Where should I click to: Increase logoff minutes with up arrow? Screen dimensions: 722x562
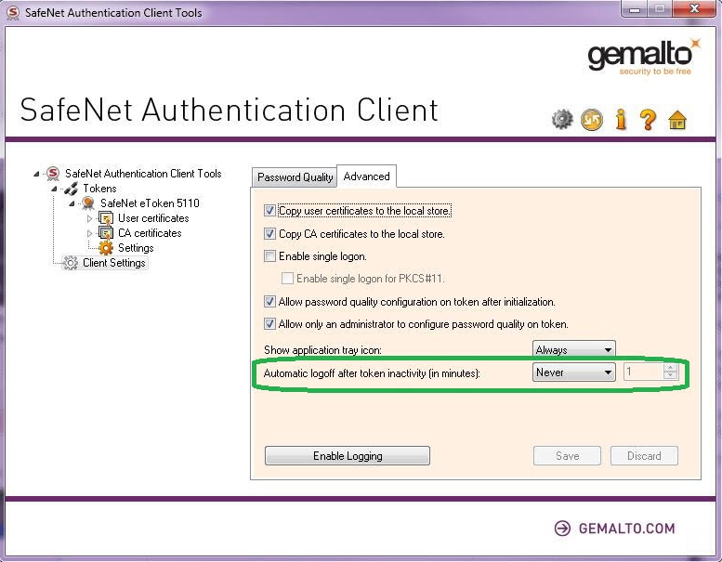click(x=671, y=368)
